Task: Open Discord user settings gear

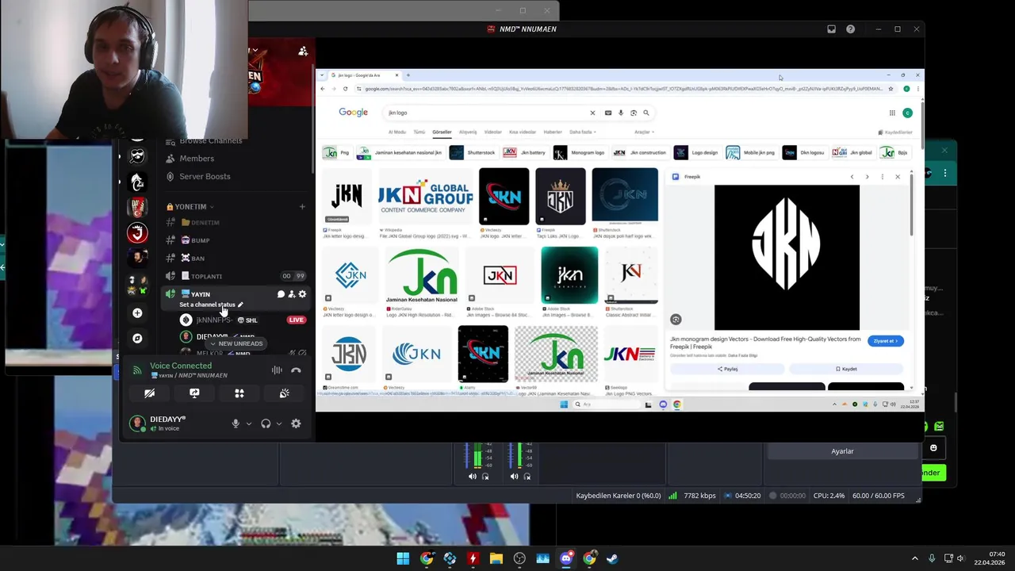Action: pyautogui.click(x=296, y=423)
